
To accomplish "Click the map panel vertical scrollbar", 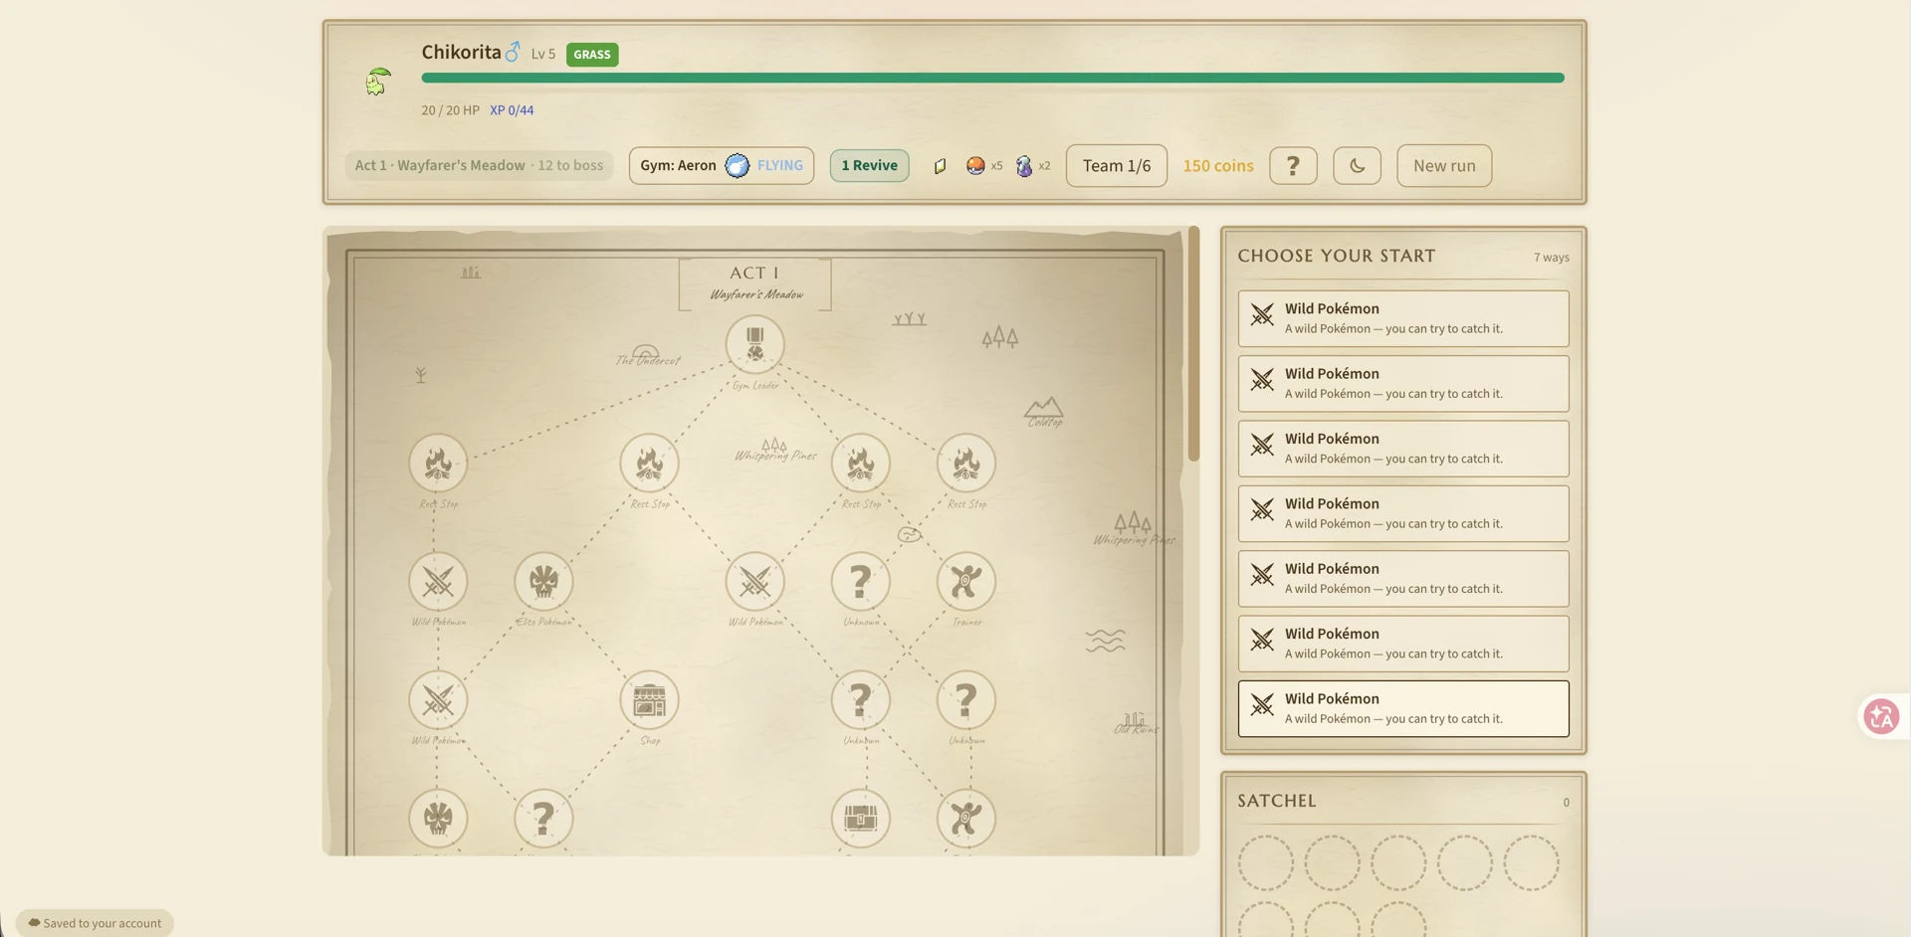I will click(x=1193, y=346).
